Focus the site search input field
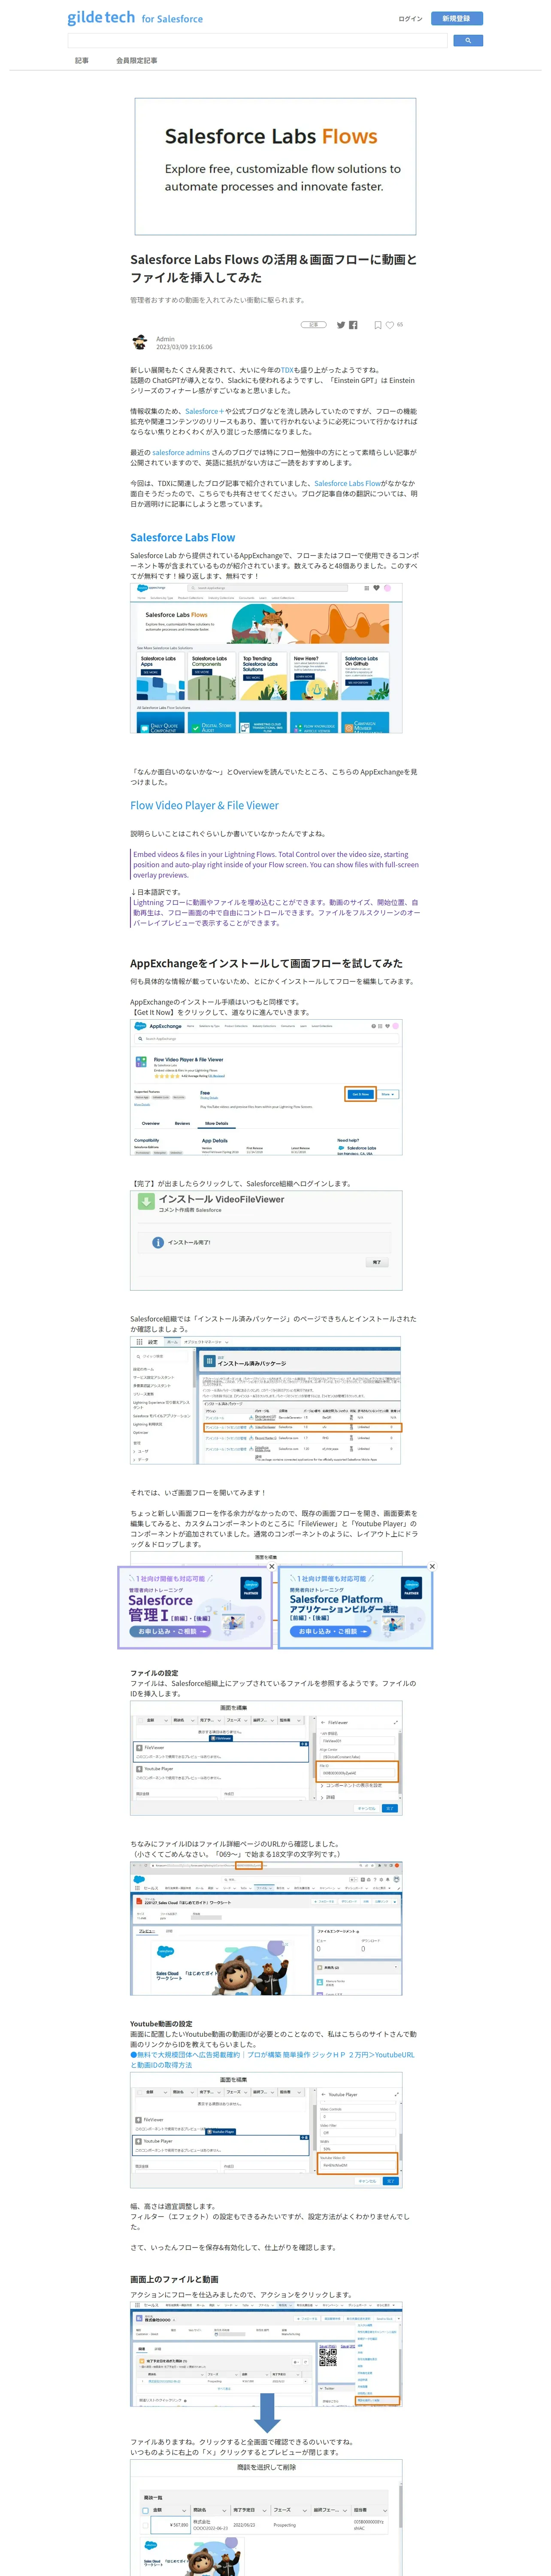The image size is (551, 2576). 257,41
